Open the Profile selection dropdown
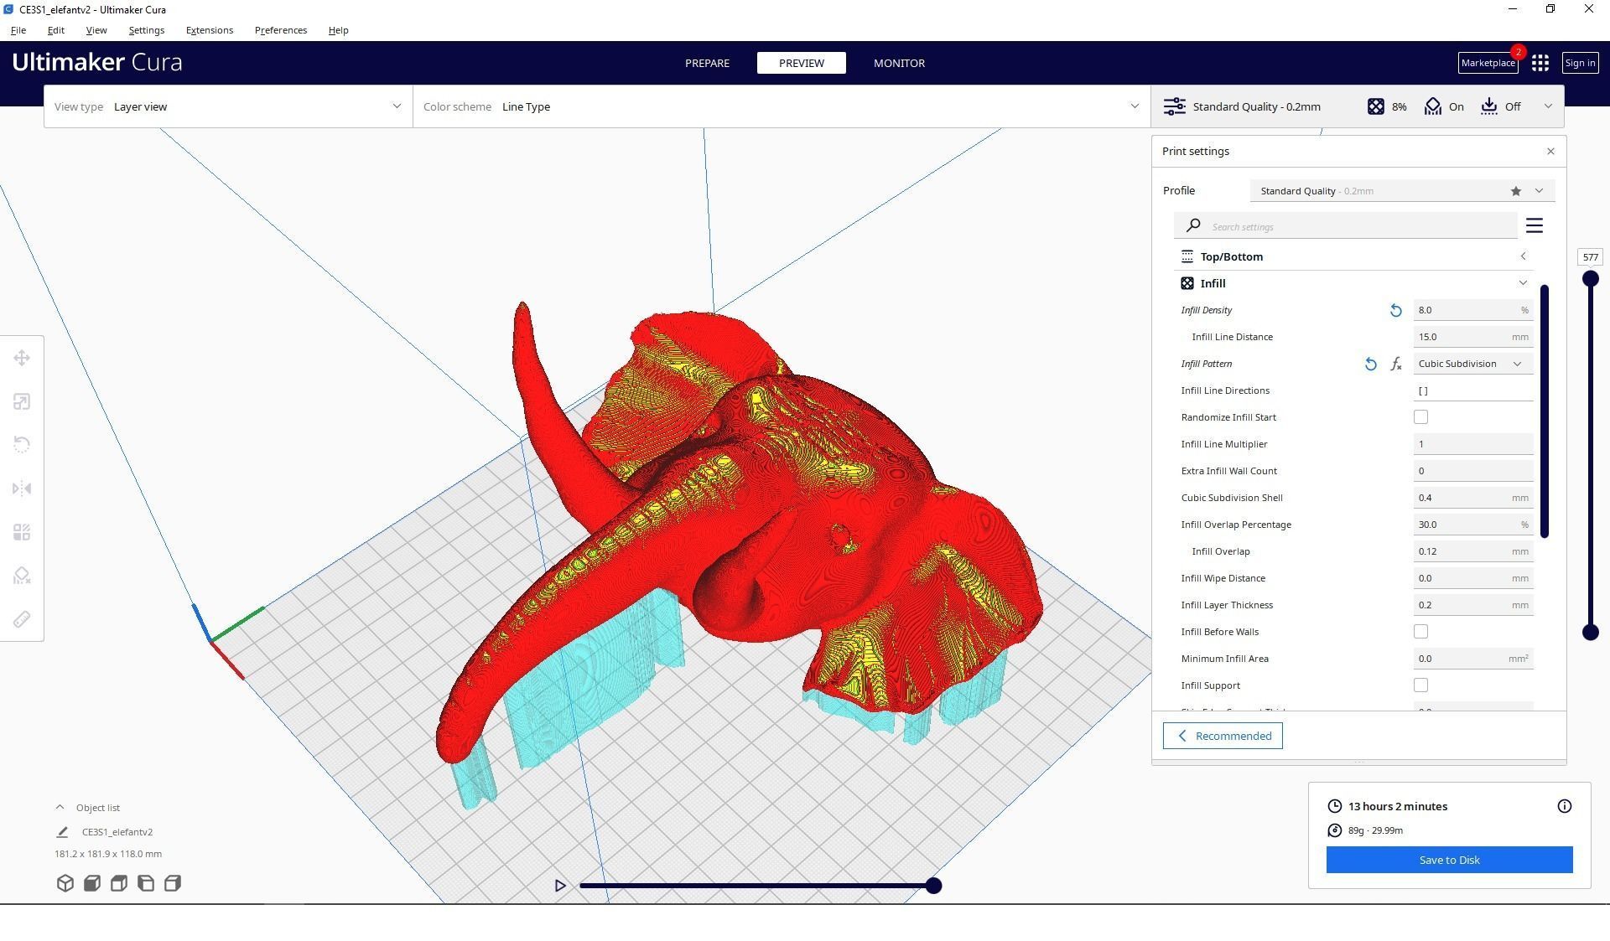Image resolution: width=1610 pixels, height=941 pixels. pyautogui.click(x=1402, y=191)
